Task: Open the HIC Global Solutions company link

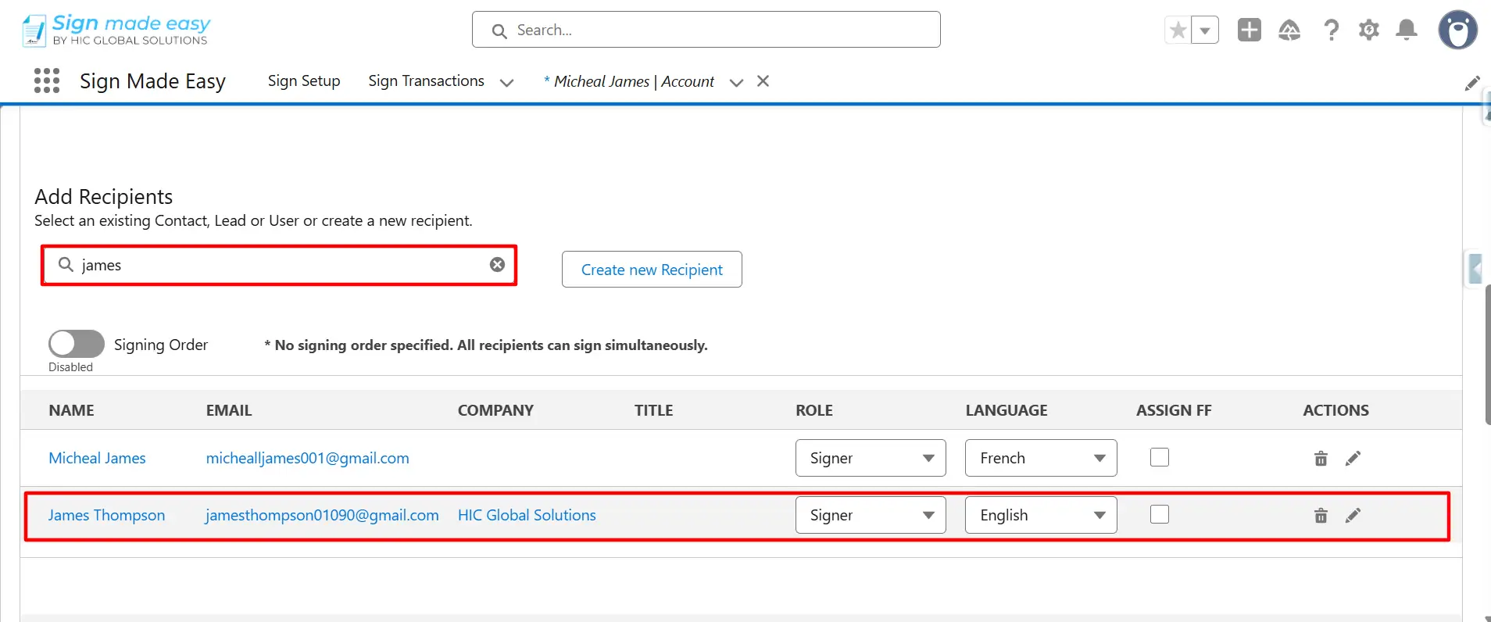Action: (527, 515)
